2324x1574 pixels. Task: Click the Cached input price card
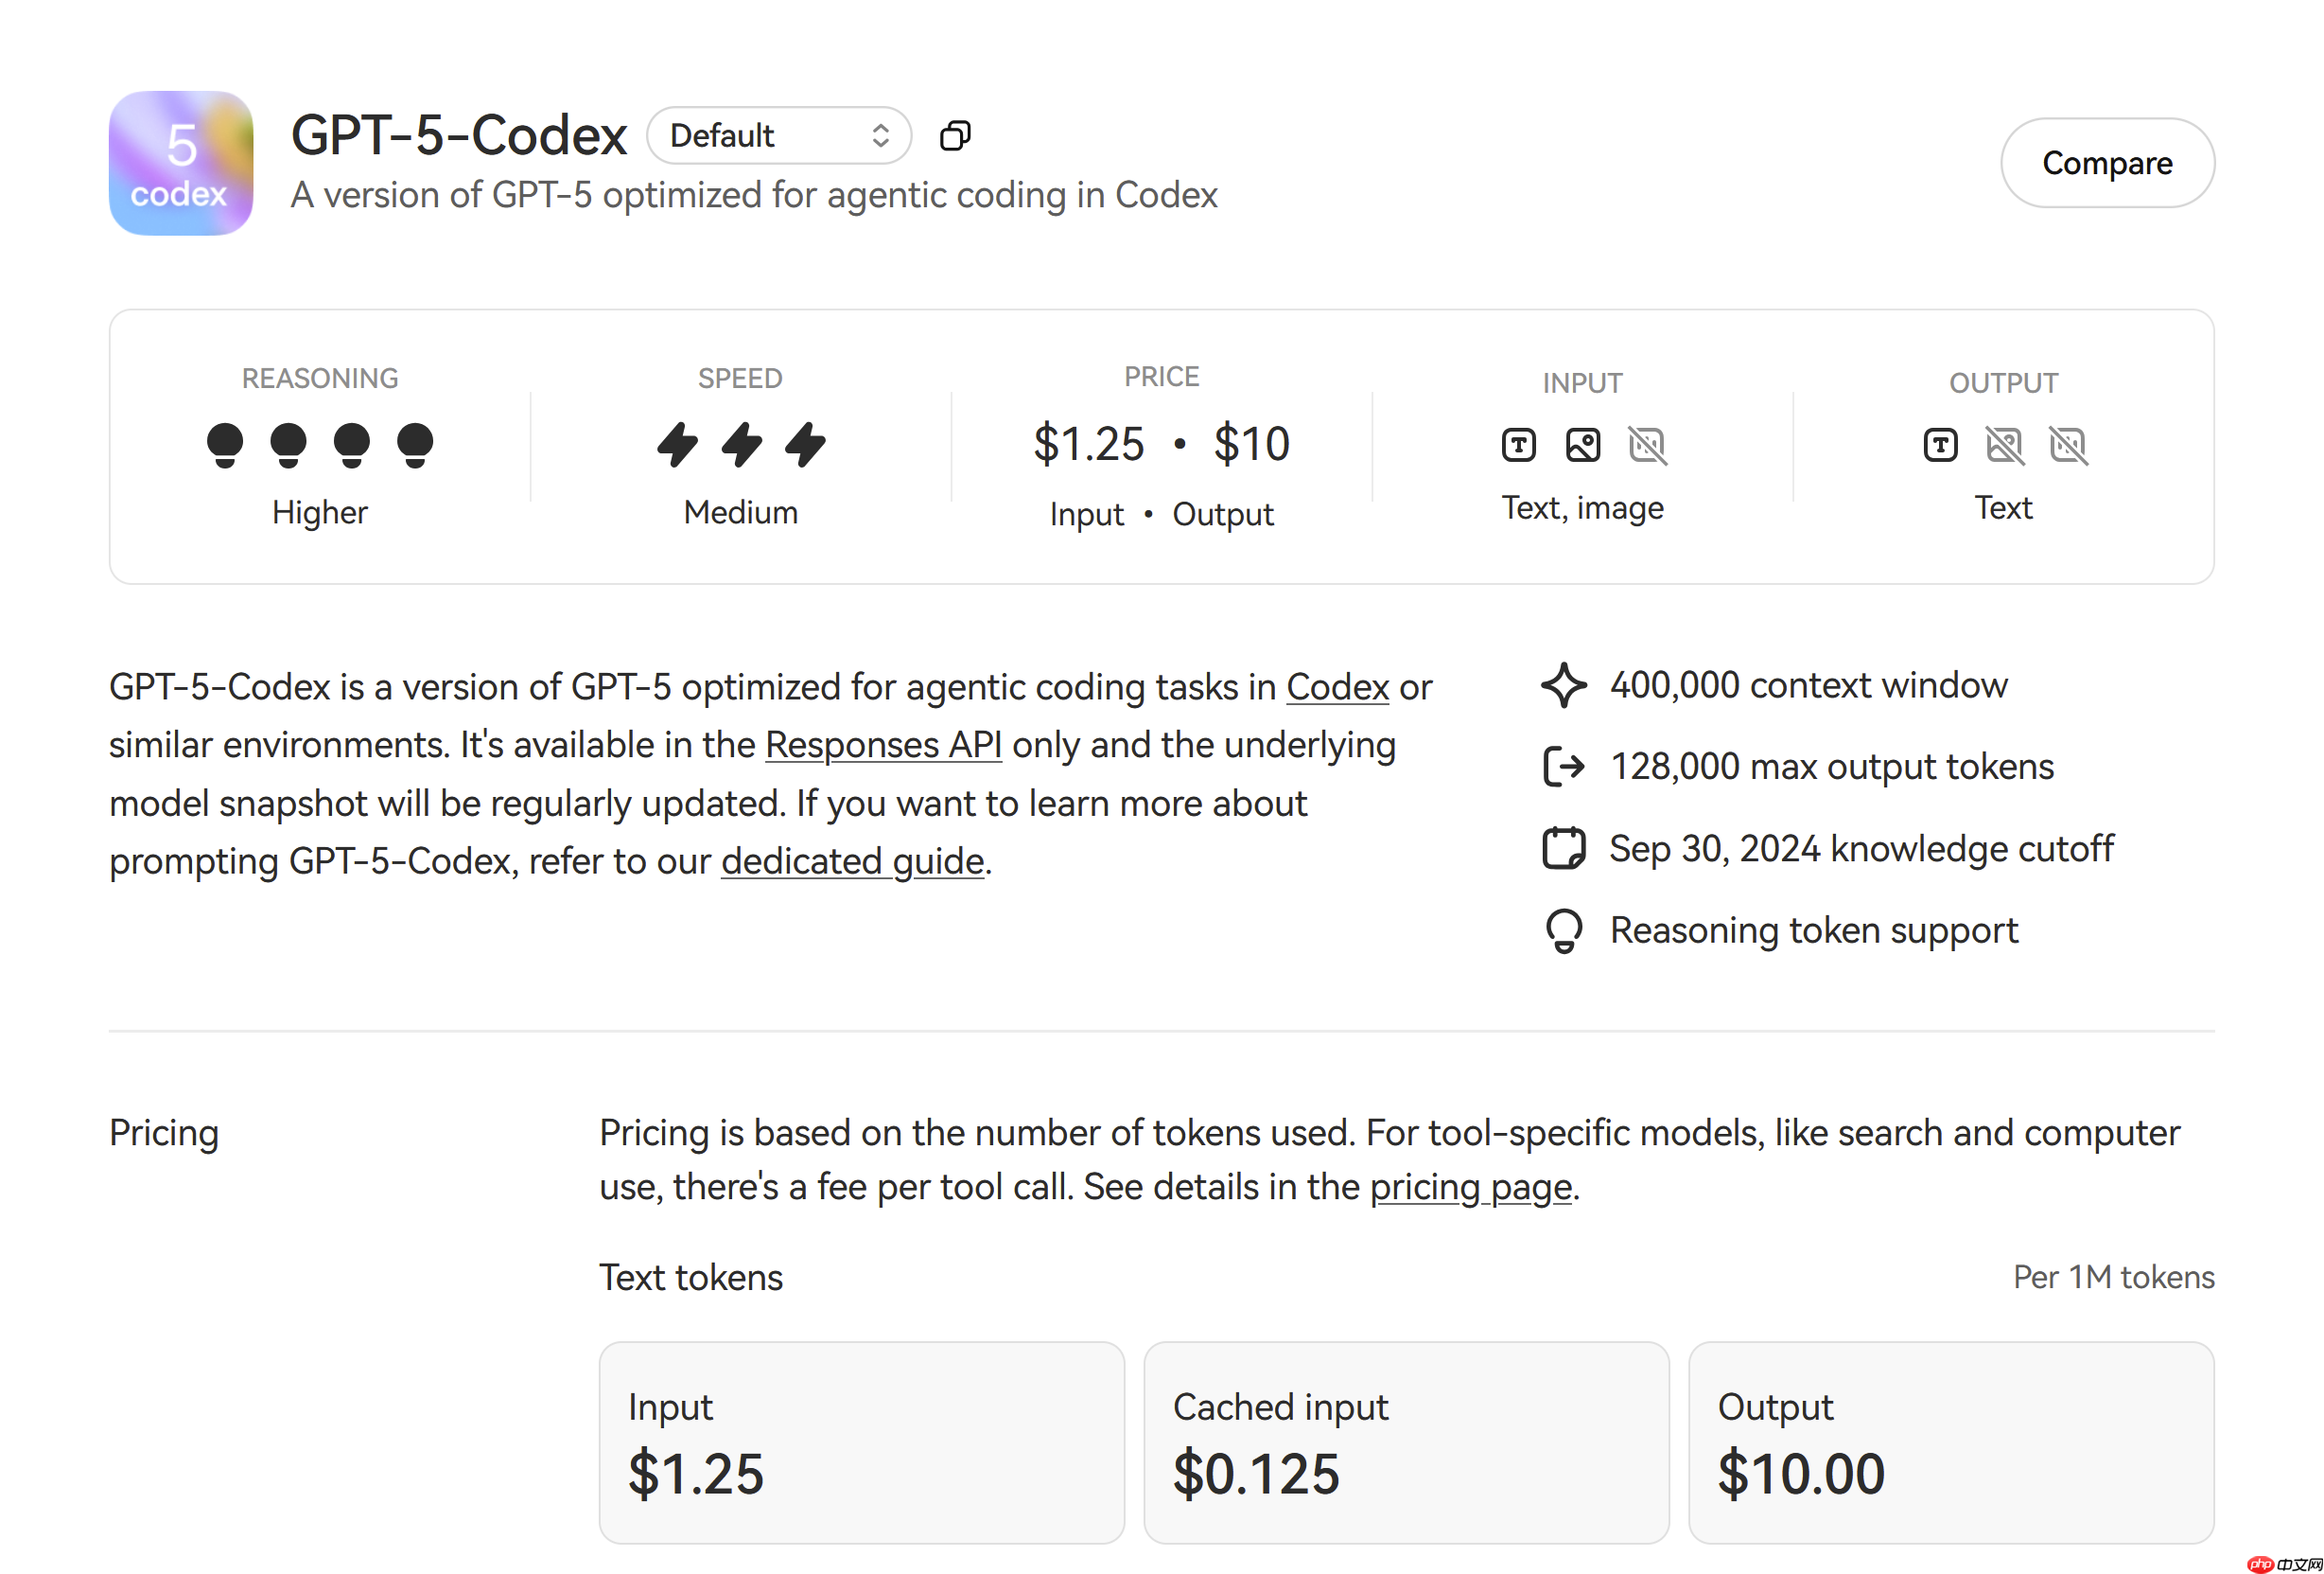click(1406, 1441)
